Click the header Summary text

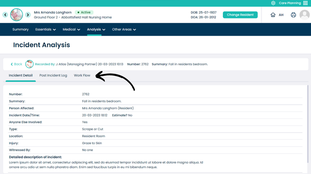(x=180, y=64)
